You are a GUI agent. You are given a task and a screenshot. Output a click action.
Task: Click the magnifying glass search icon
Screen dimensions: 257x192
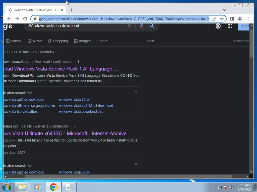pyautogui.click(x=152, y=26)
